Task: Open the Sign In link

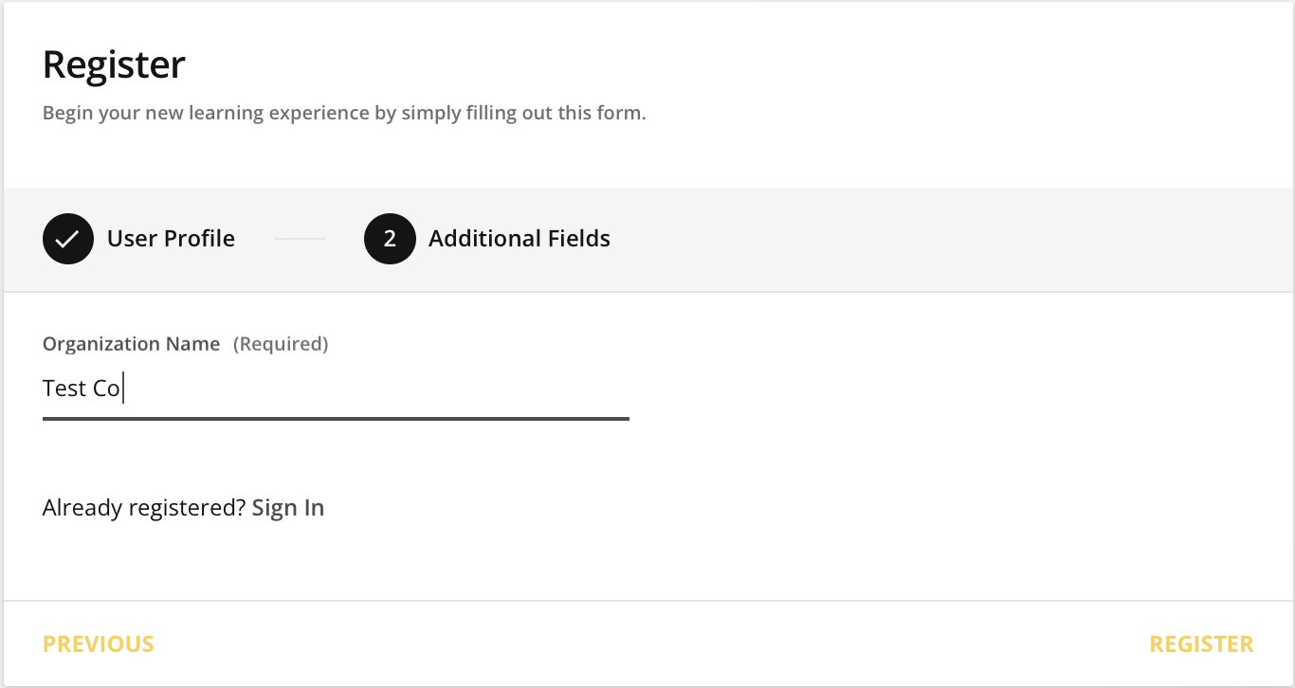Action: [x=288, y=508]
